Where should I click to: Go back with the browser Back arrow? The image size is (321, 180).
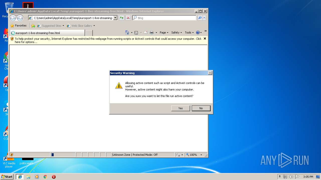pos(13,18)
